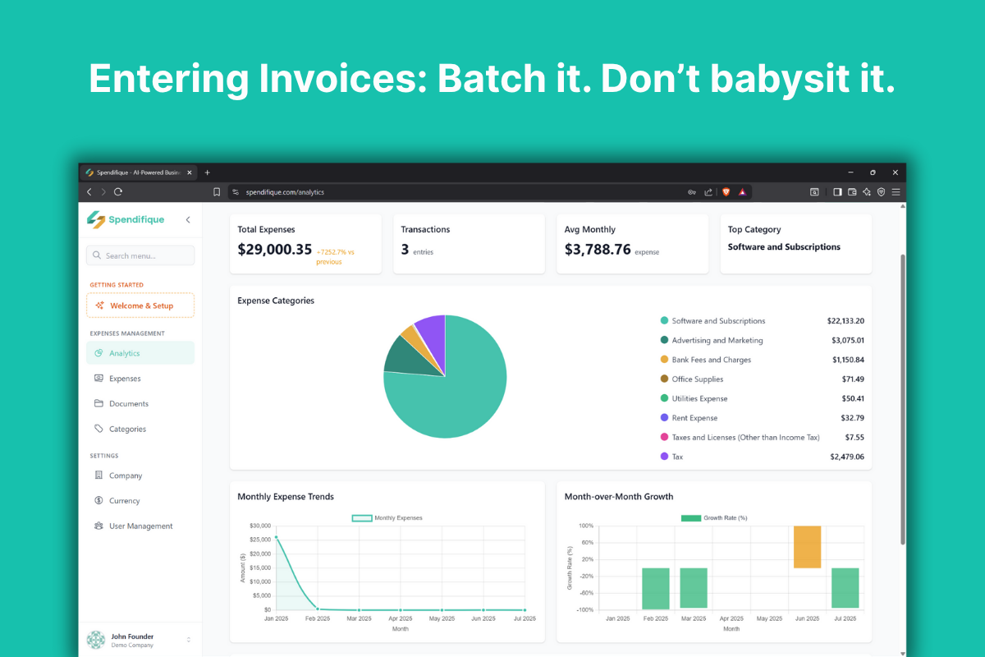
Task: Toggle the browser sidebar panel button
Action: tap(837, 191)
